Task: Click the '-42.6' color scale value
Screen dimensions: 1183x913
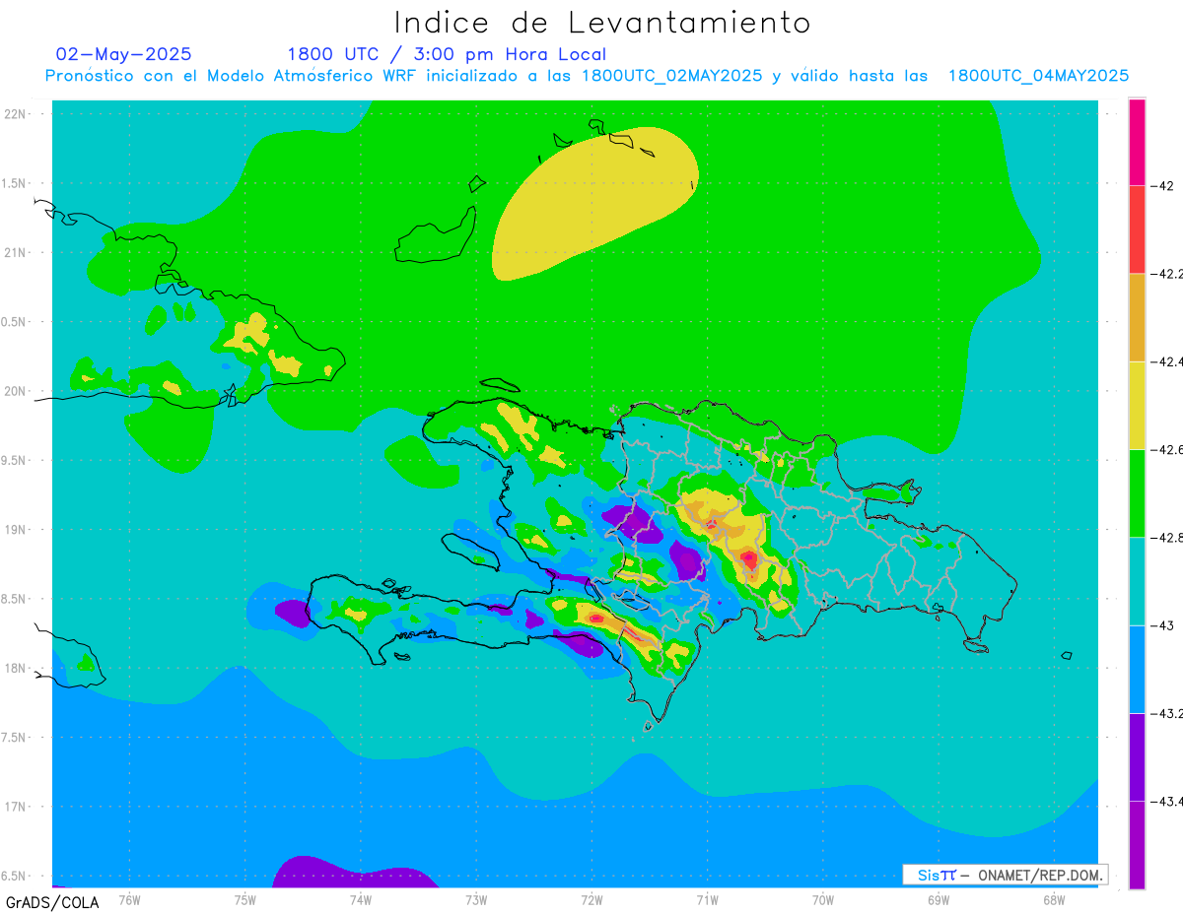Action: click(1166, 449)
